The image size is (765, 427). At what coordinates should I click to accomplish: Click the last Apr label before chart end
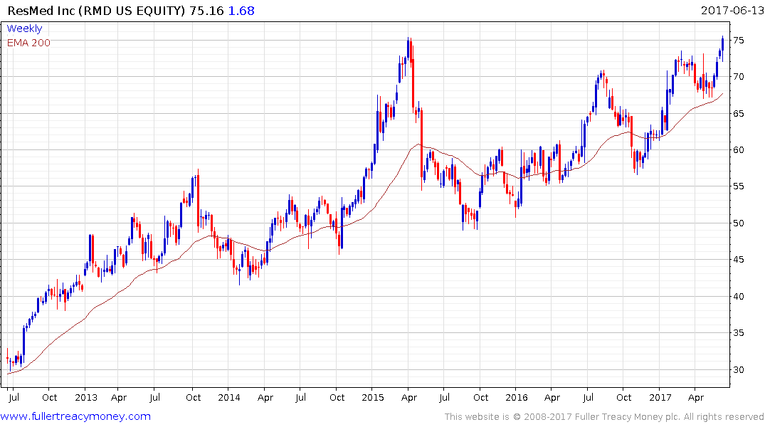[696, 398]
